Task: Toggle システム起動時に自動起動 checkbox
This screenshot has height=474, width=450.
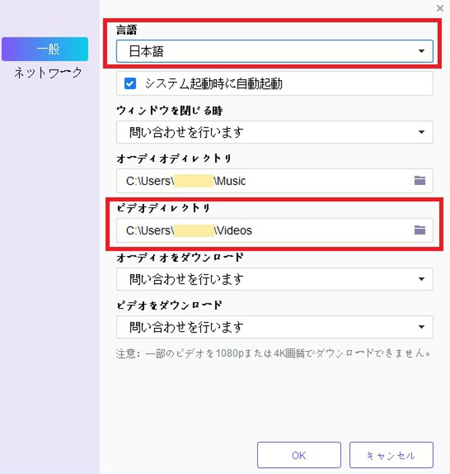Action: pos(130,84)
